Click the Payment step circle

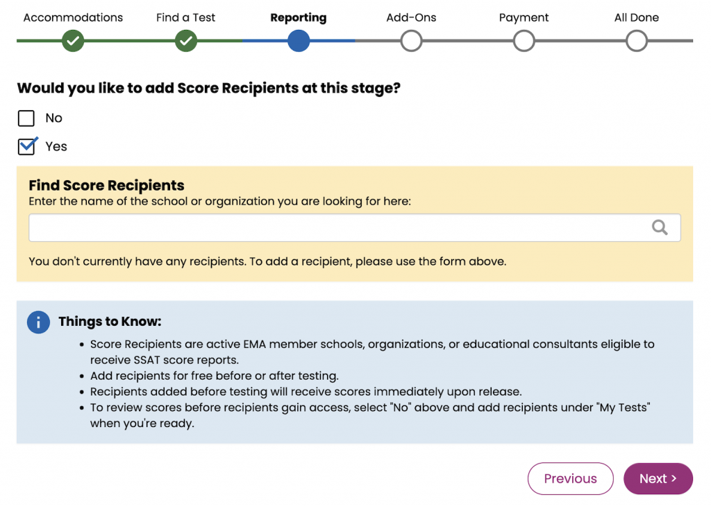[x=524, y=41]
